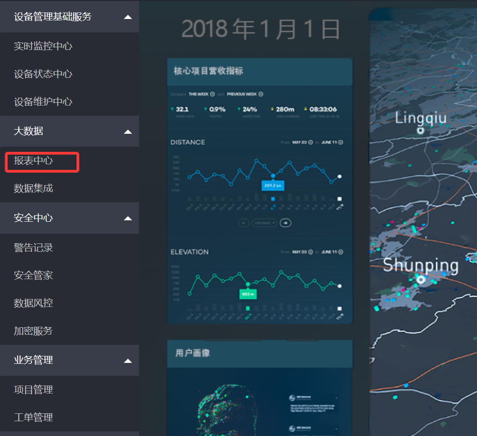Change ELEVATION chart JUNE 11 end date
The width and height of the screenshot is (477, 436).
tap(332, 252)
